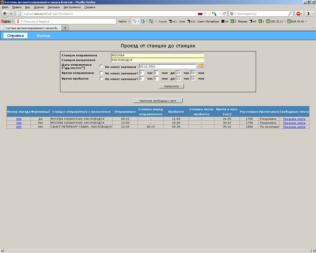This screenshot has width=316, height=253.
Task: Click the 'Наличие свободных мест' button
Action: point(158,100)
